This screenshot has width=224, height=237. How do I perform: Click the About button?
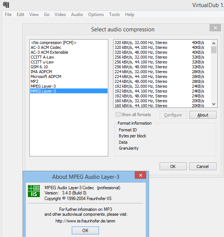point(203,115)
